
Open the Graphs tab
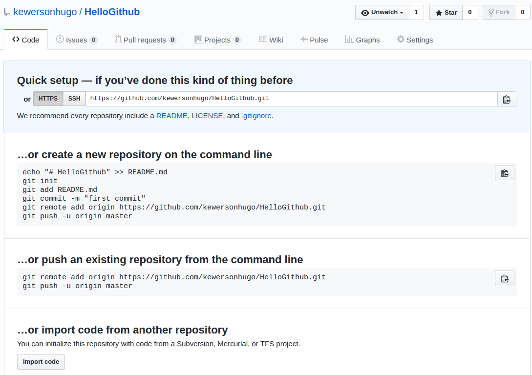click(x=362, y=40)
